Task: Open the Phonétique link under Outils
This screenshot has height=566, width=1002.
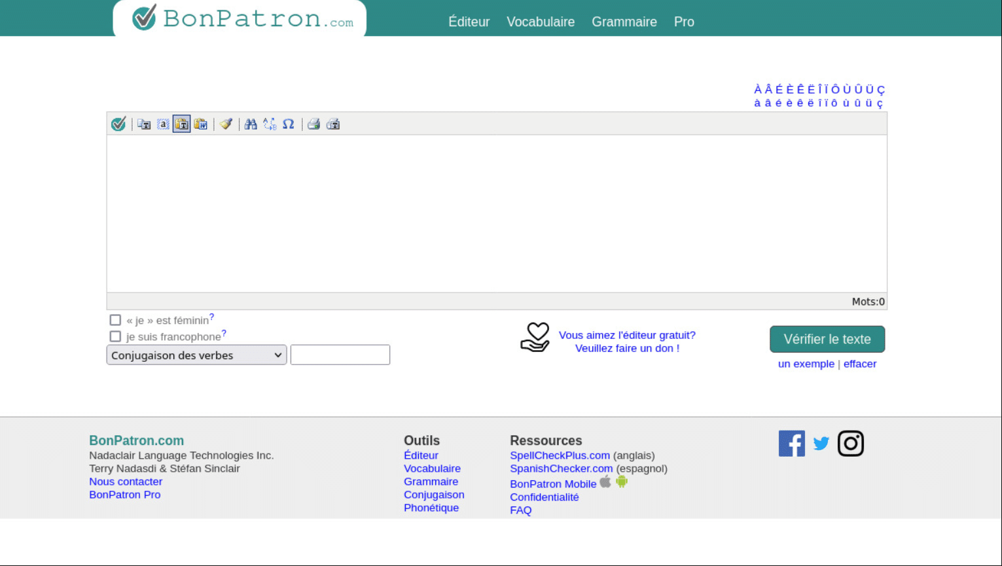Action: 431,508
